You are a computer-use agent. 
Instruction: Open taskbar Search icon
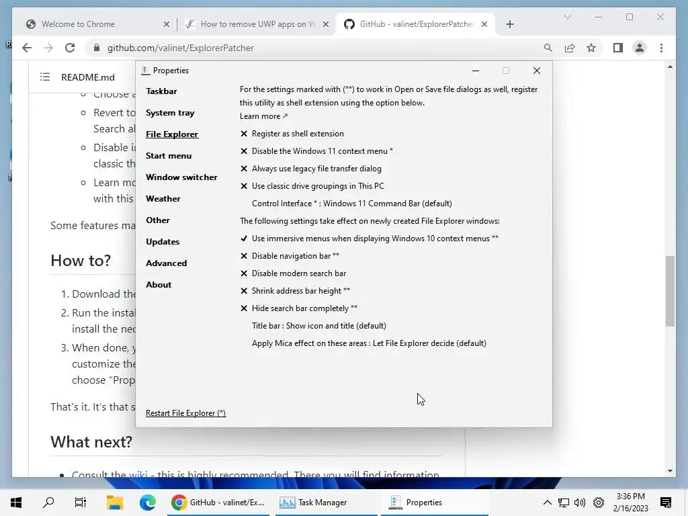[48, 503]
